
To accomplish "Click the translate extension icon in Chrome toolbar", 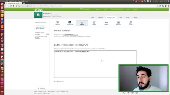I will click(163, 6).
